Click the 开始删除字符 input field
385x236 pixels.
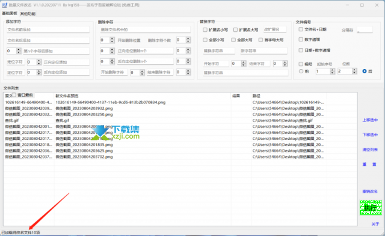[114, 72]
